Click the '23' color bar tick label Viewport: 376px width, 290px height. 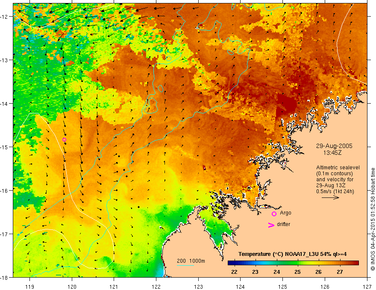click(256, 272)
